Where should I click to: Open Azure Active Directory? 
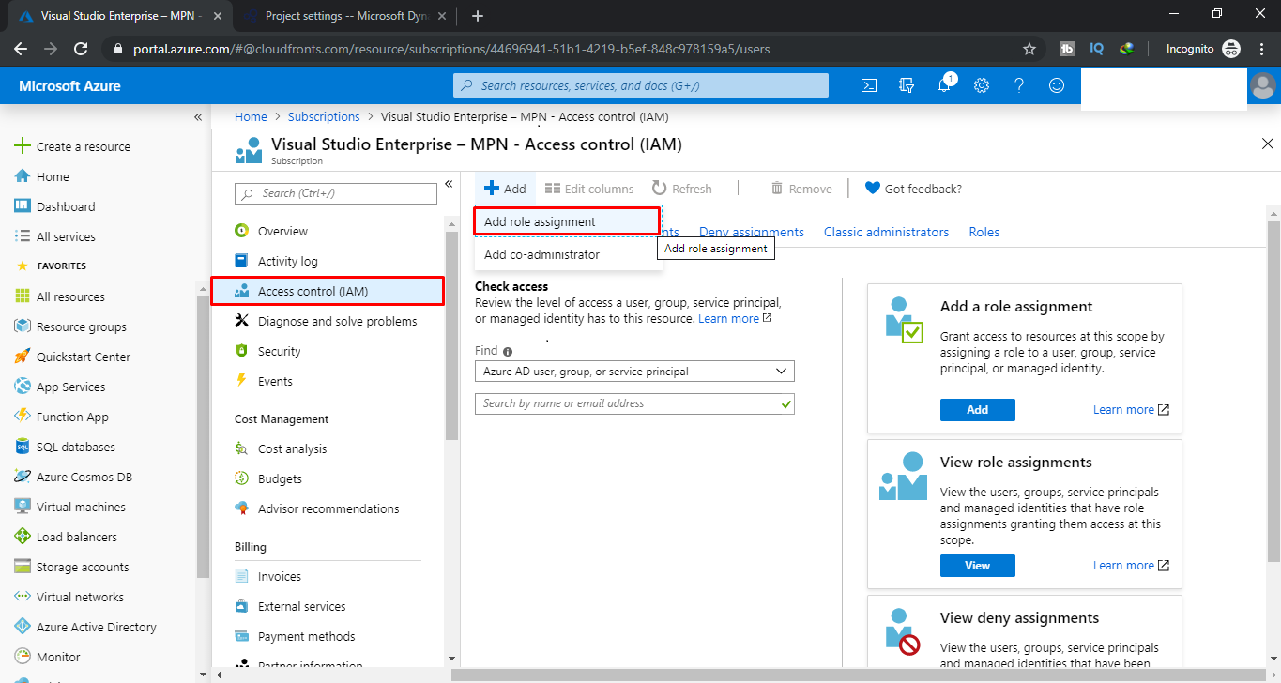(x=85, y=627)
